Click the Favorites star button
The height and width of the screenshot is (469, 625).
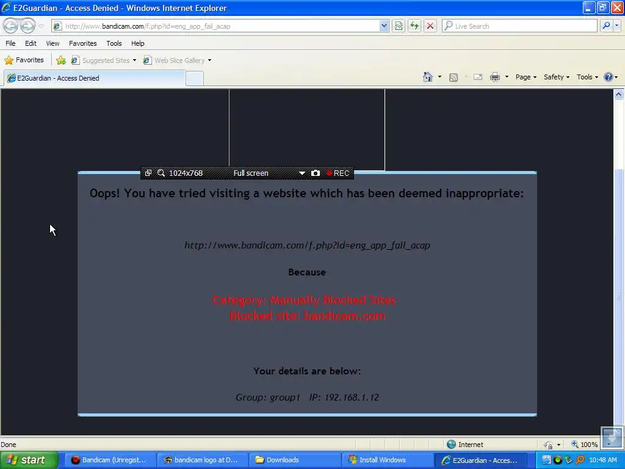[24, 60]
